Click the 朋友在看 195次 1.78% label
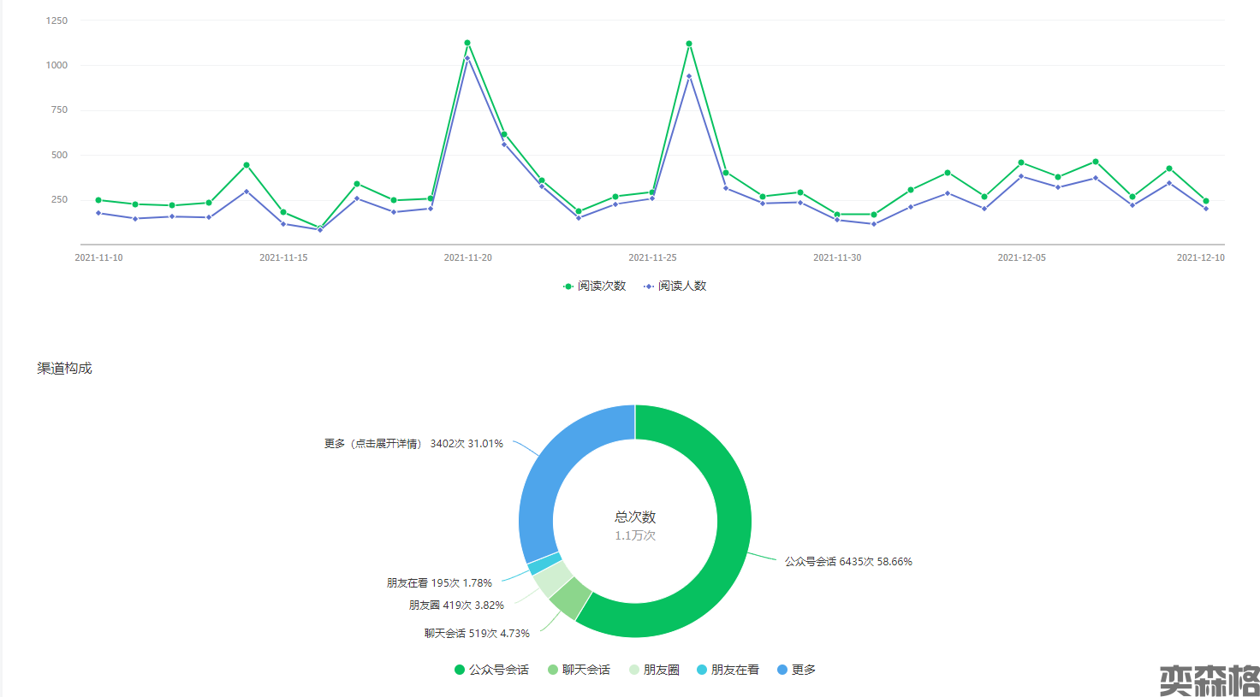 point(439,583)
